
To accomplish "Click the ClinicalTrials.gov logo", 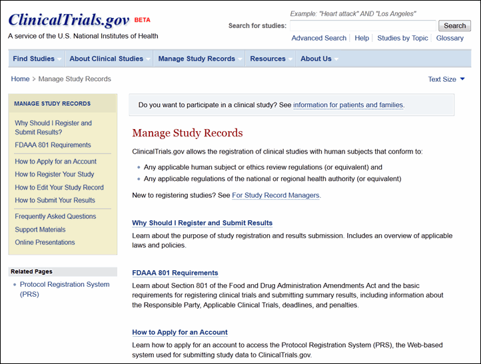I will [69, 20].
